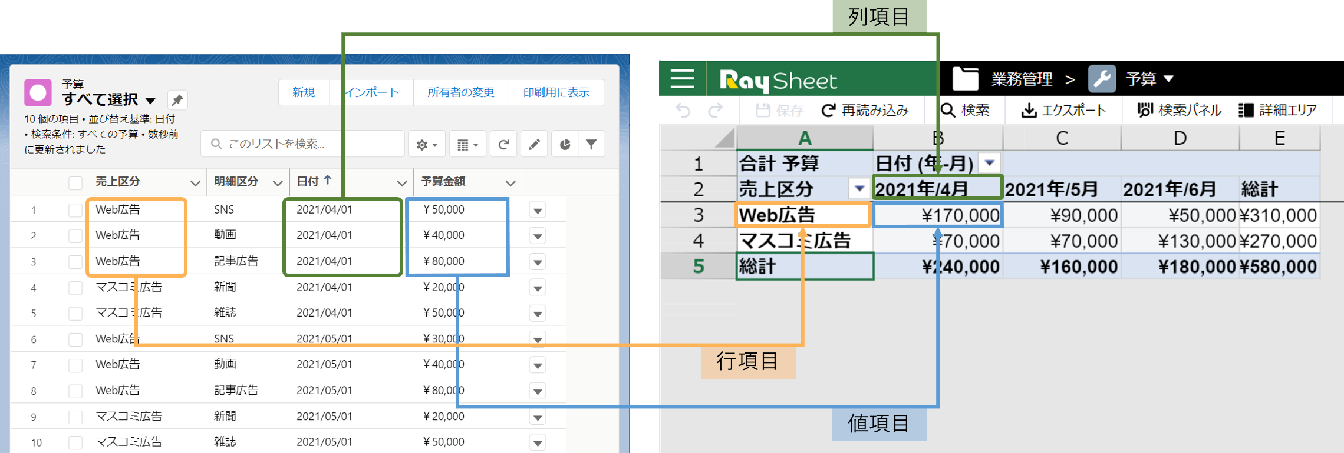1344x453 pixels.
Task: Open the table display format icon menu
Action: tap(467, 144)
